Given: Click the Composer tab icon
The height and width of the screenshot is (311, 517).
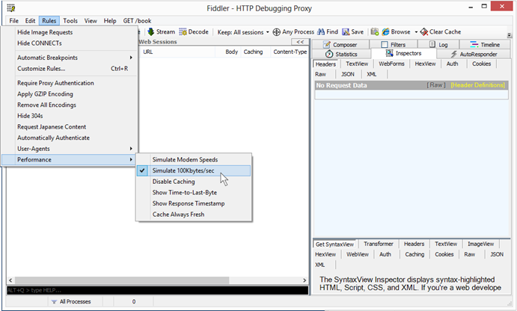Looking at the screenshot, I should (326, 44).
